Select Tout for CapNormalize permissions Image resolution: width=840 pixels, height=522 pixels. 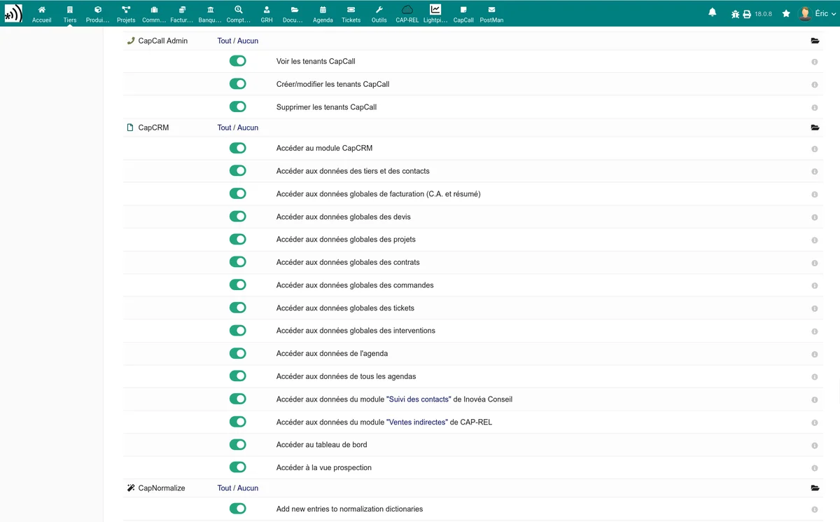coord(224,488)
